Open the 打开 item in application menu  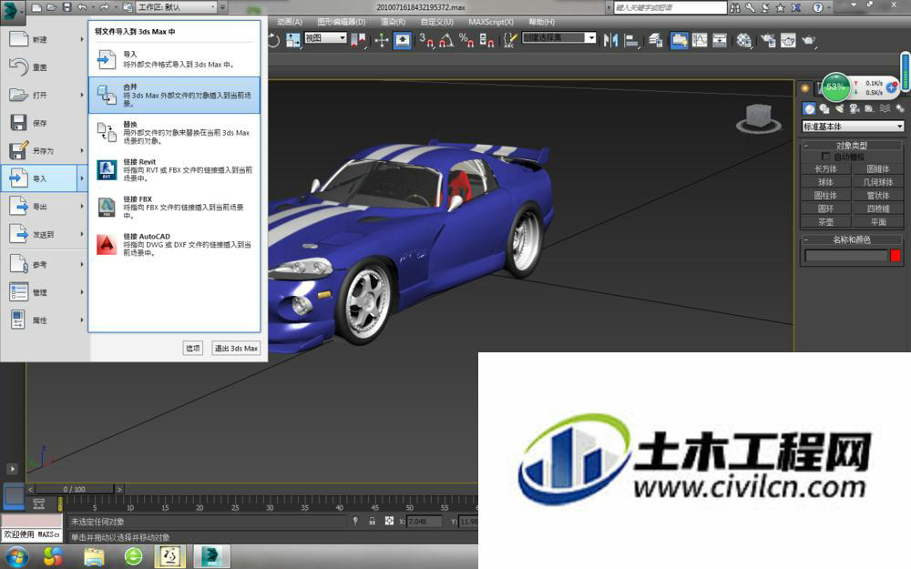tap(44, 96)
